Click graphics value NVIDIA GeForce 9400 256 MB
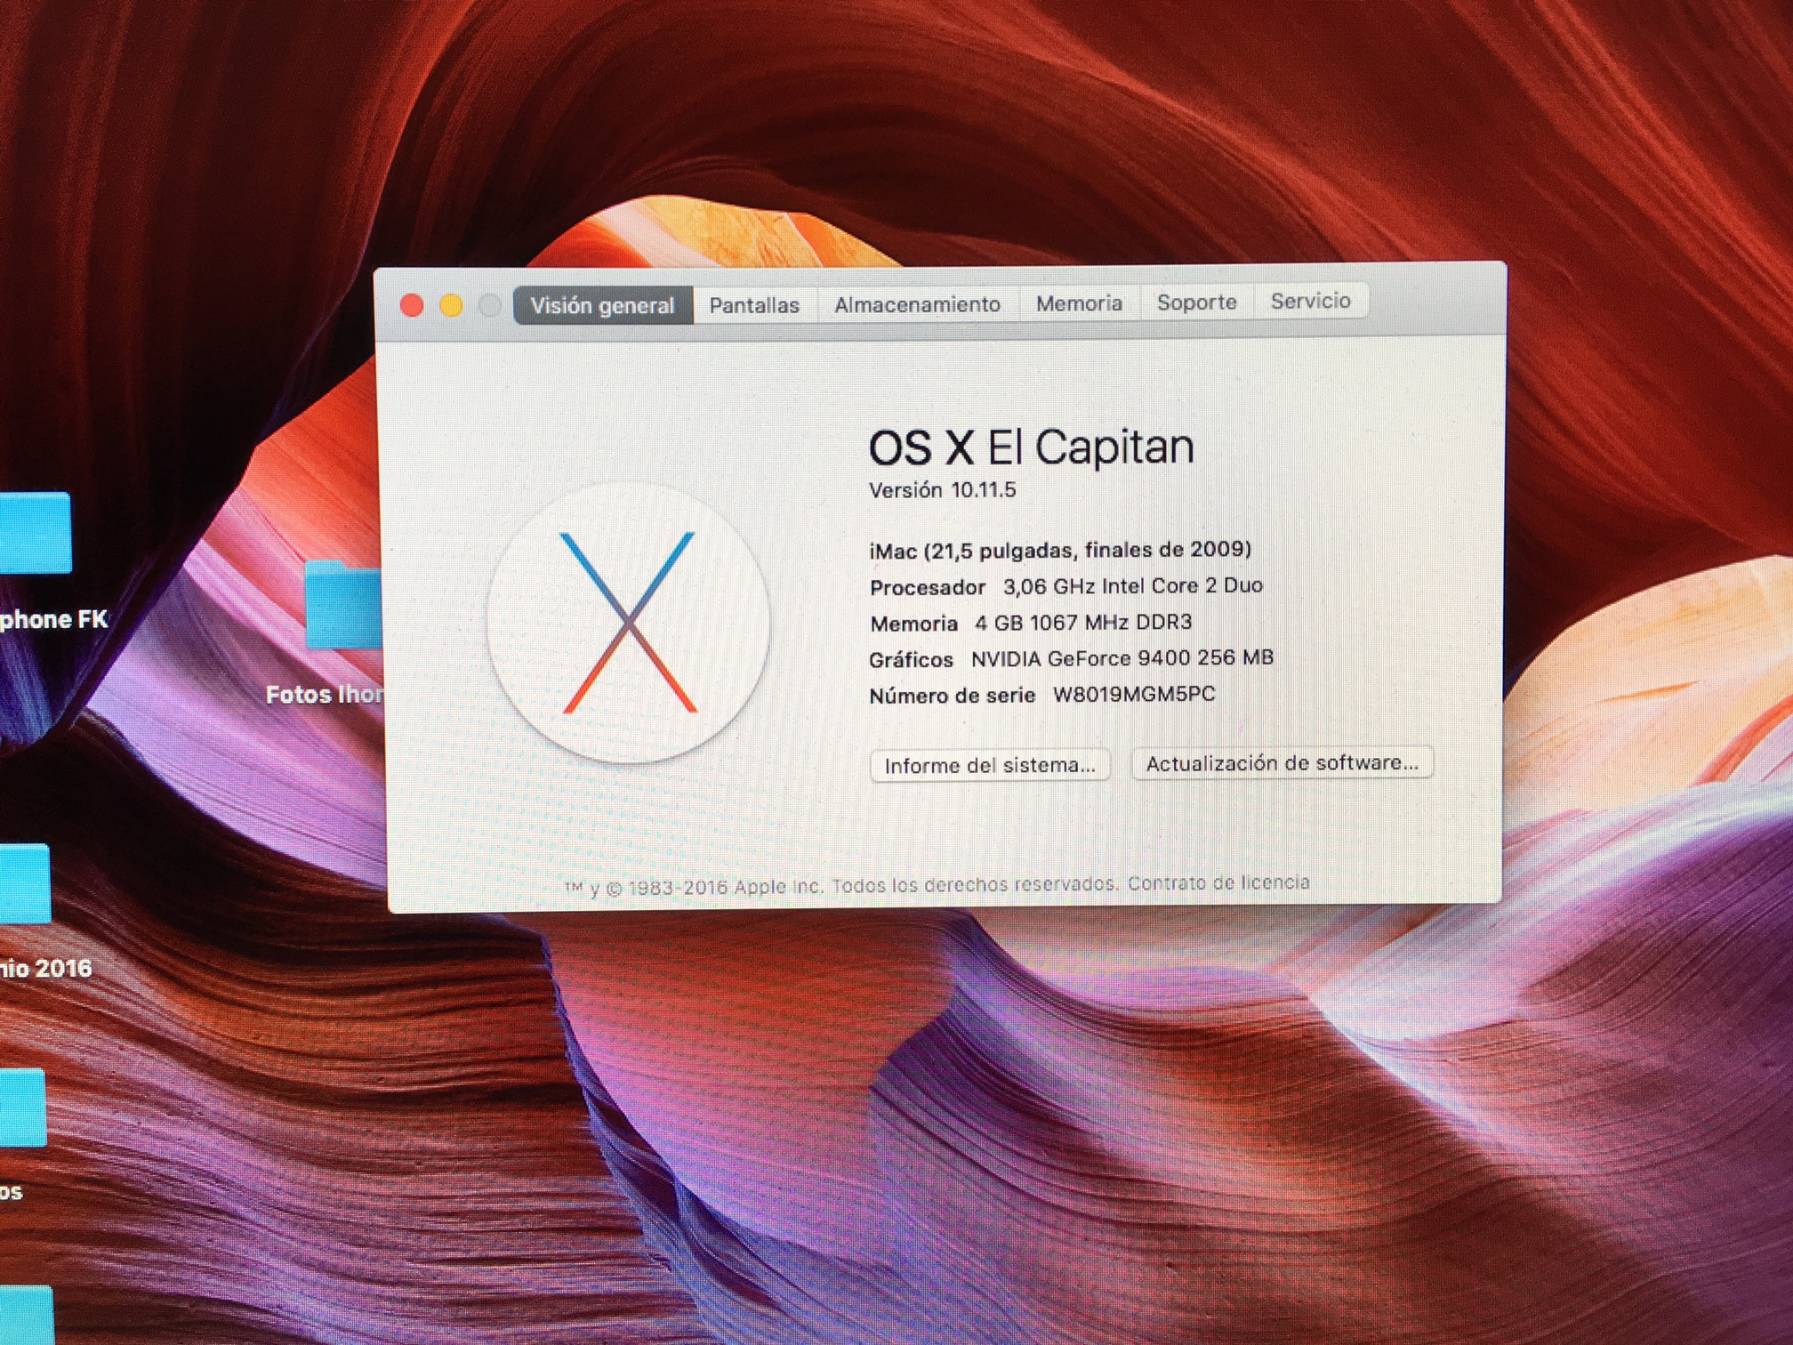 (x=1122, y=658)
